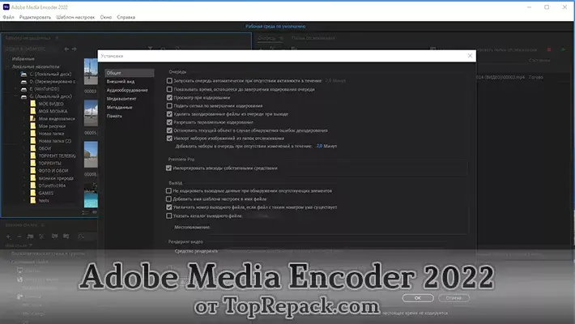575x324 pixels.
Task: Click the minus icon in Preset Browser toolbar
Action: pyautogui.click(x=19, y=237)
